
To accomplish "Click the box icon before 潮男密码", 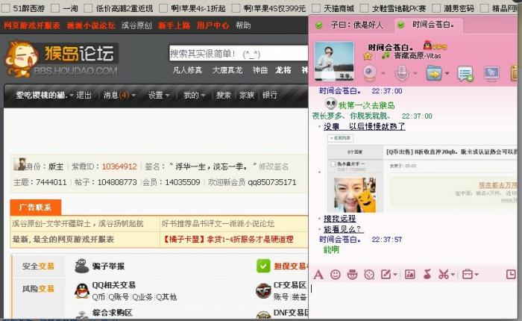I will point(435,8).
